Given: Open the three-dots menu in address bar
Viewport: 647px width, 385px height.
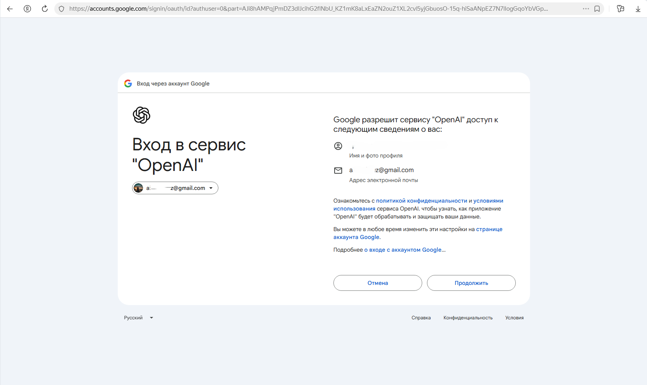Looking at the screenshot, I should pos(586,9).
